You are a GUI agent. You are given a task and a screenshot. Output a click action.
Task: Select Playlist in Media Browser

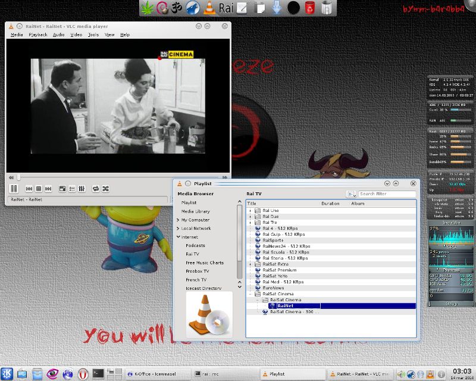(189, 202)
